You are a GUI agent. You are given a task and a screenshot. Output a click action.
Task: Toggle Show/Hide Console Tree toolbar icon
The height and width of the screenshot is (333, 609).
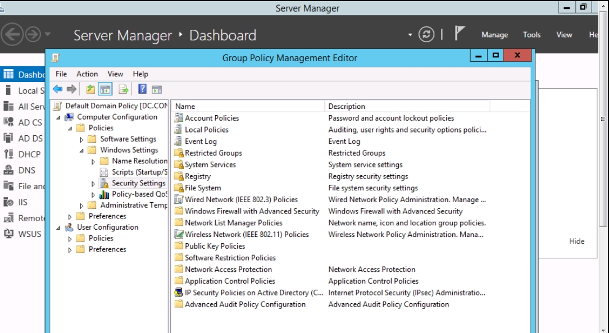[x=105, y=89]
